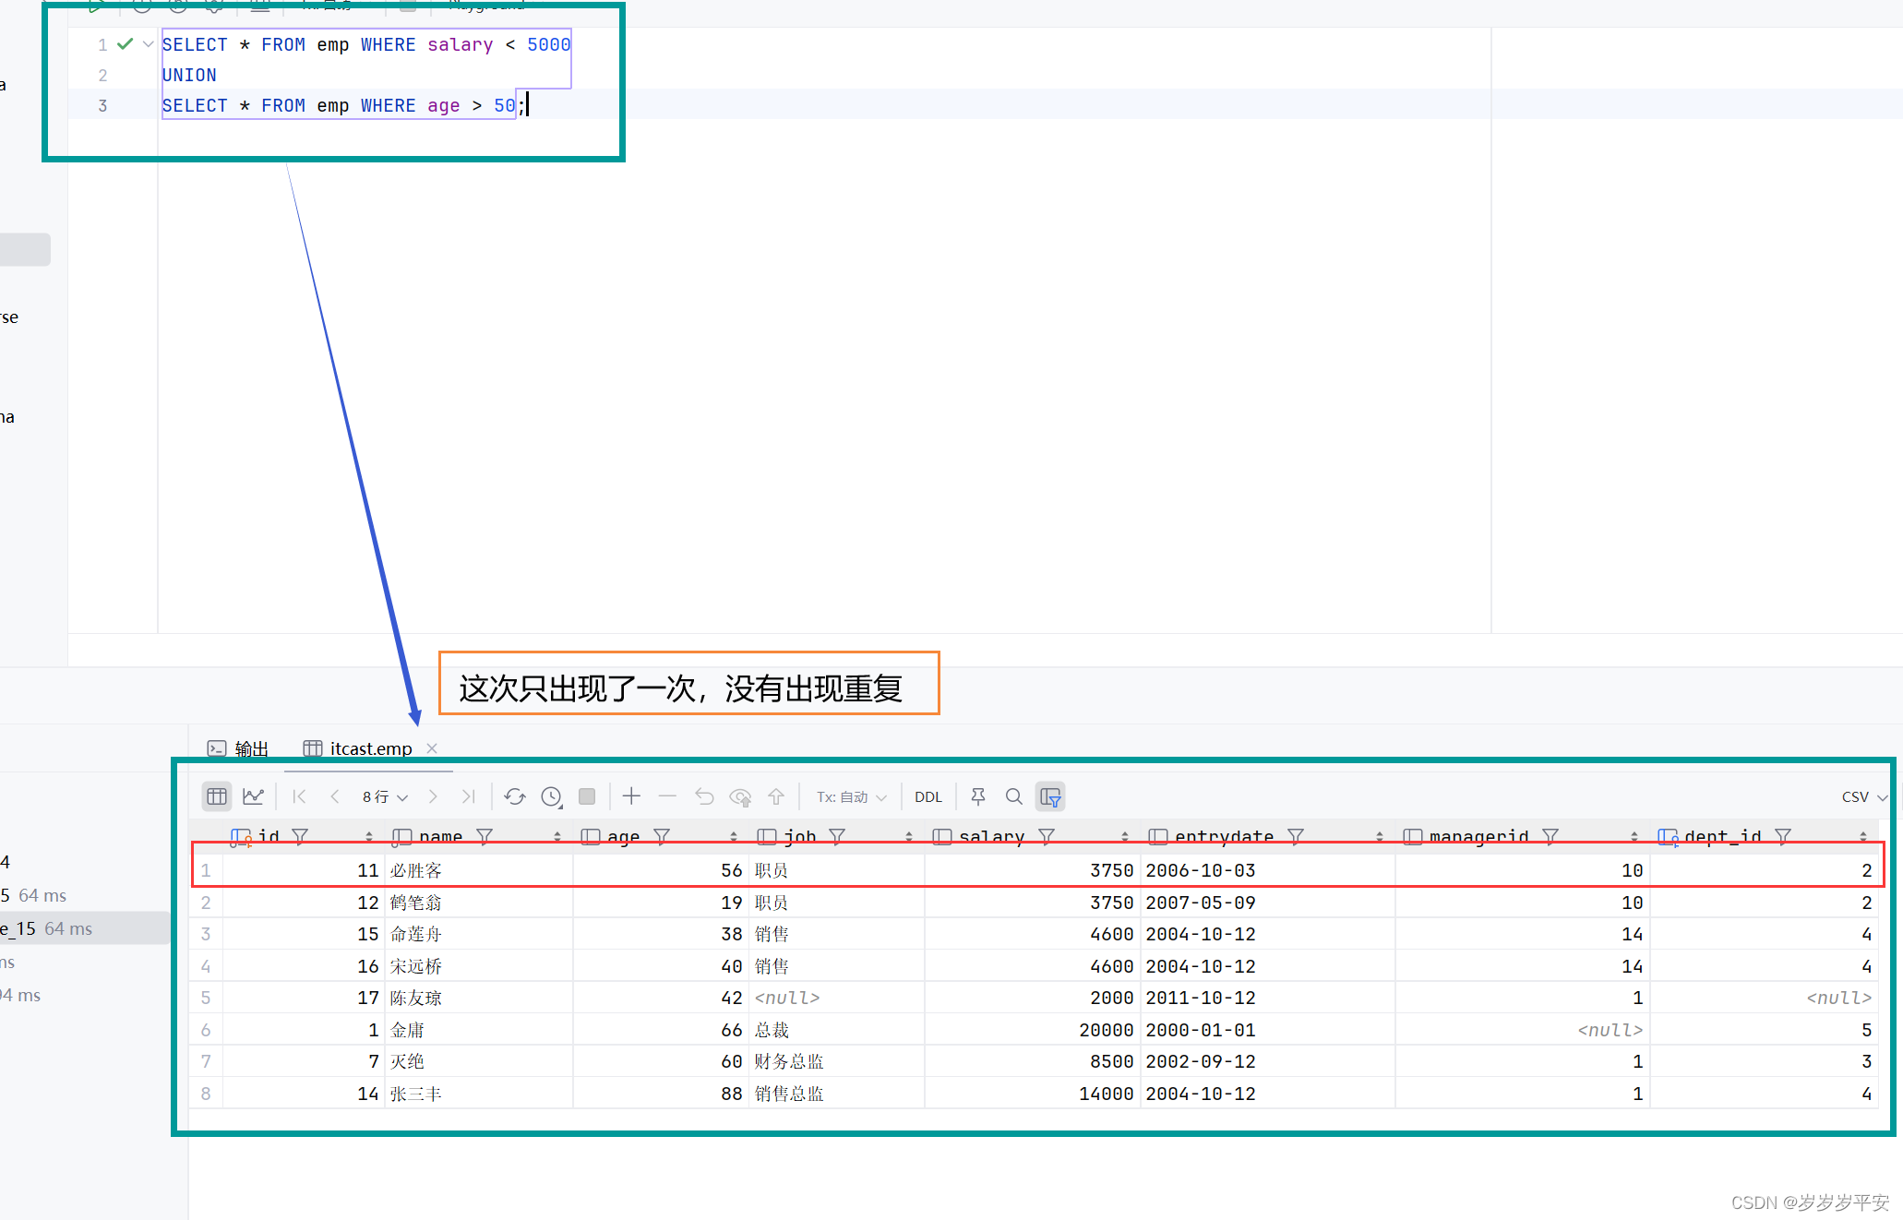The image size is (1903, 1220).
Task: Sort by the dept_id column arrows
Action: point(1863,837)
